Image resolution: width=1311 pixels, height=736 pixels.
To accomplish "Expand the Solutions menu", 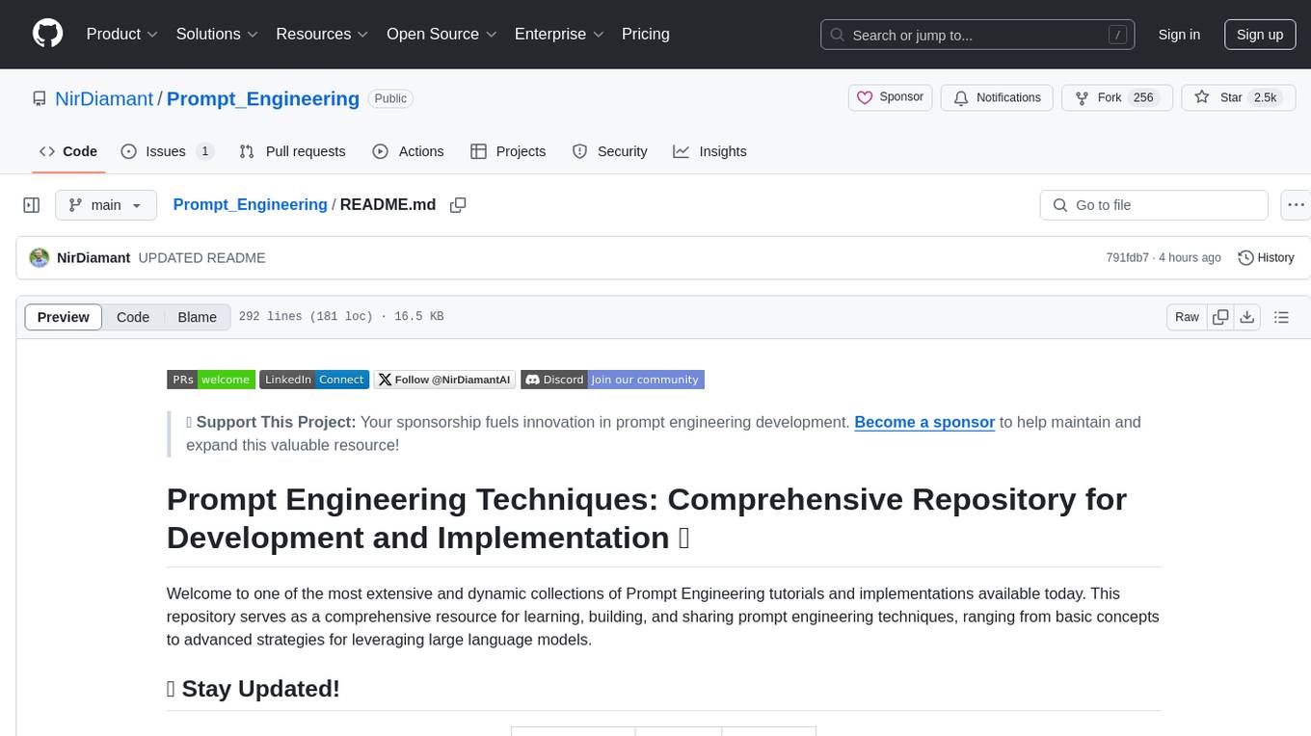I will coord(217,34).
